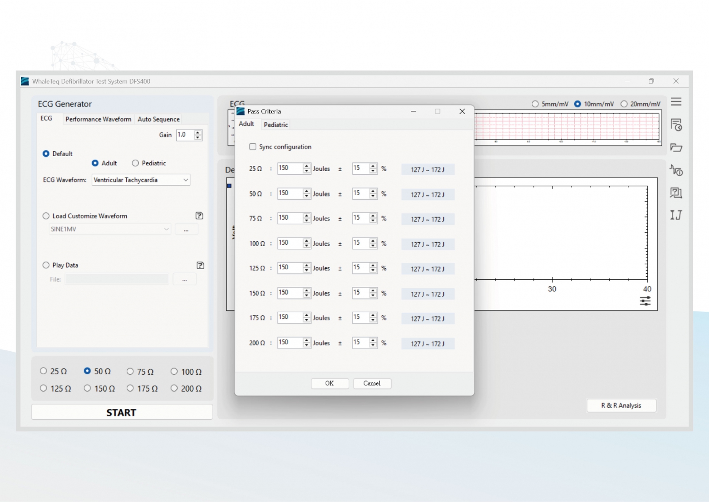Open the hamburger menu icon
The width and height of the screenshot is (709, 502).
pyautogui.click(x=676, y=102)
